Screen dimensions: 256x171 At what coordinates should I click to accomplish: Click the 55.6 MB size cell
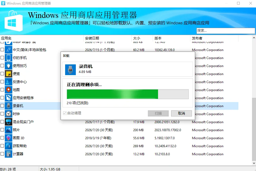click(x=139, y=138)
